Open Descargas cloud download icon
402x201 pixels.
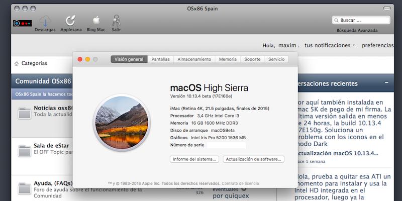45,21
